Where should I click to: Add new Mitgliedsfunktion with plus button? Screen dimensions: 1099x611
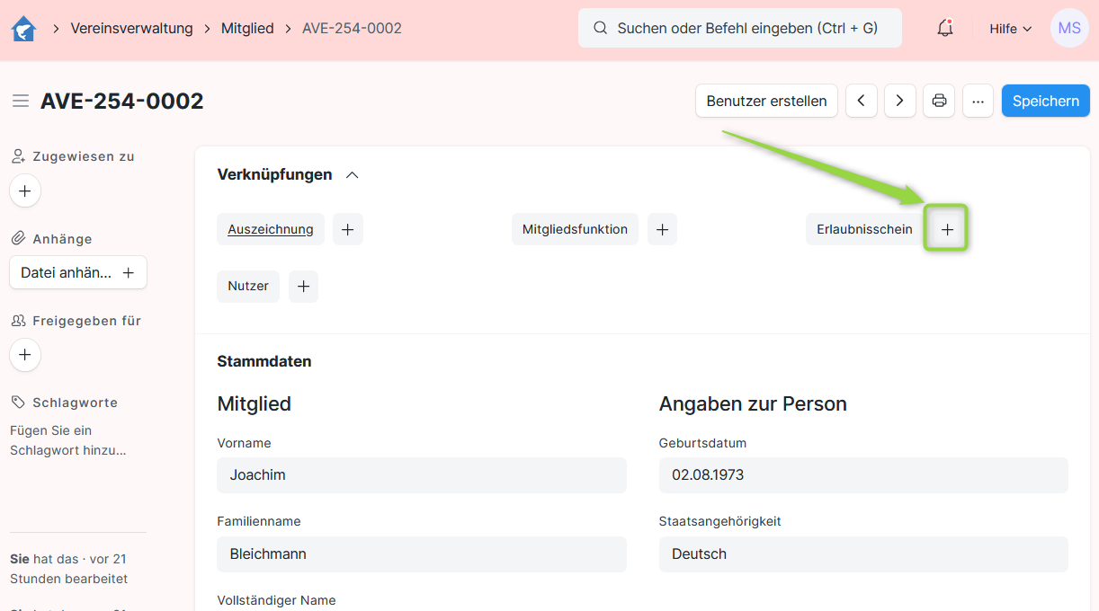coord(662,229)
